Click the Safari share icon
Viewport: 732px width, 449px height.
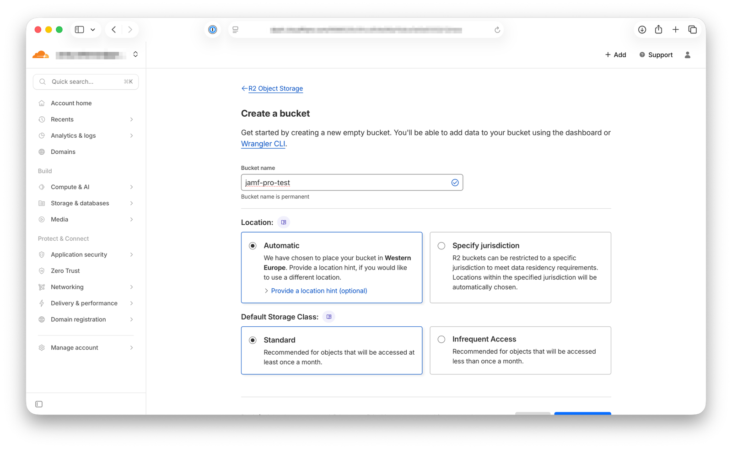658,30
